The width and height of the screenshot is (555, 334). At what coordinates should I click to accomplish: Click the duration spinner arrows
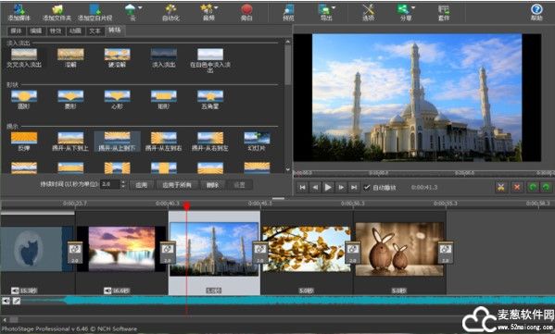click(x=123, y=184)
